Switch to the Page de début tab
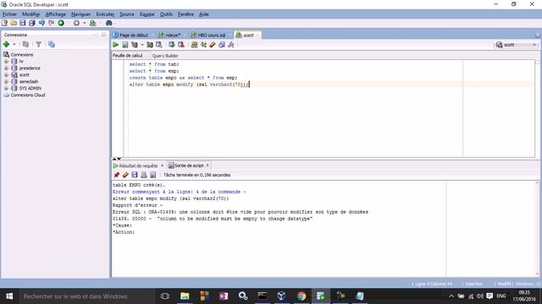Viewport: 542px width, 304px height. 130,35
